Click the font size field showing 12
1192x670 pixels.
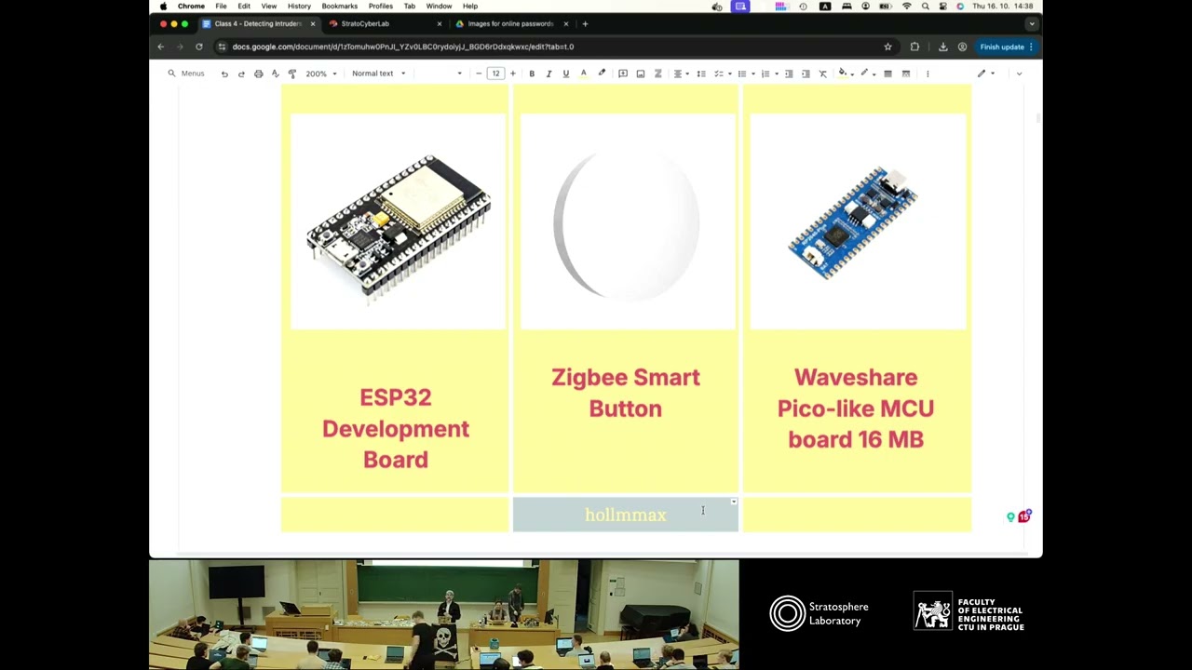(495, 74)
